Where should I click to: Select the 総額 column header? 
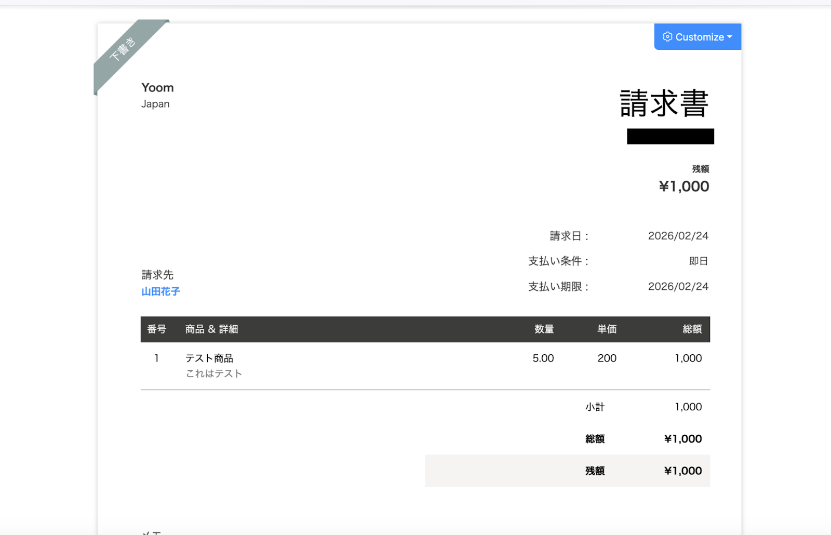tap(692, 329)
